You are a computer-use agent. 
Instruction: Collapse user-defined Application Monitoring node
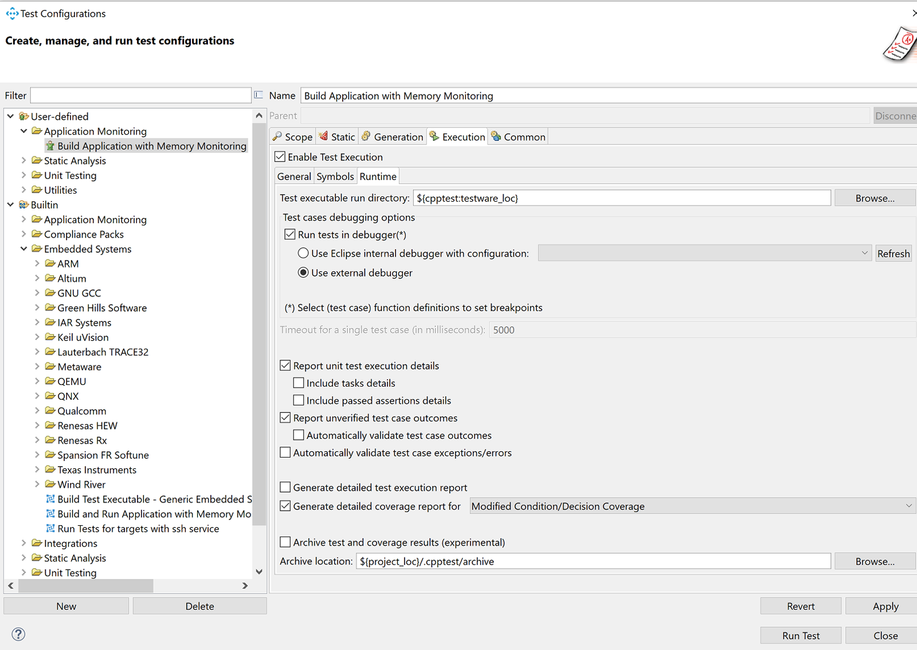pos(23,131)
